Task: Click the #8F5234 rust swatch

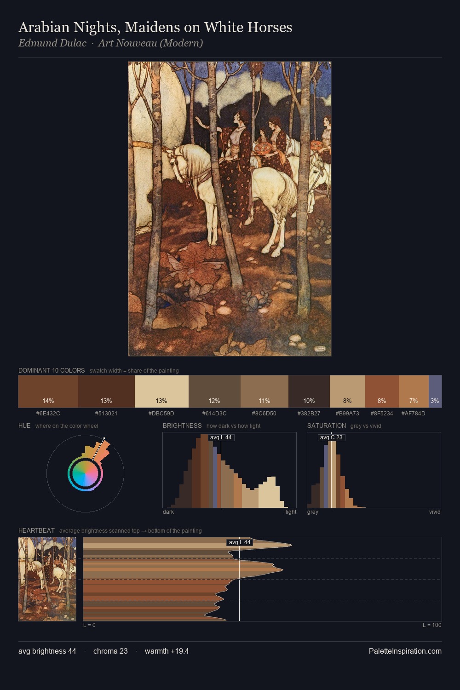Action: [382, 391]
